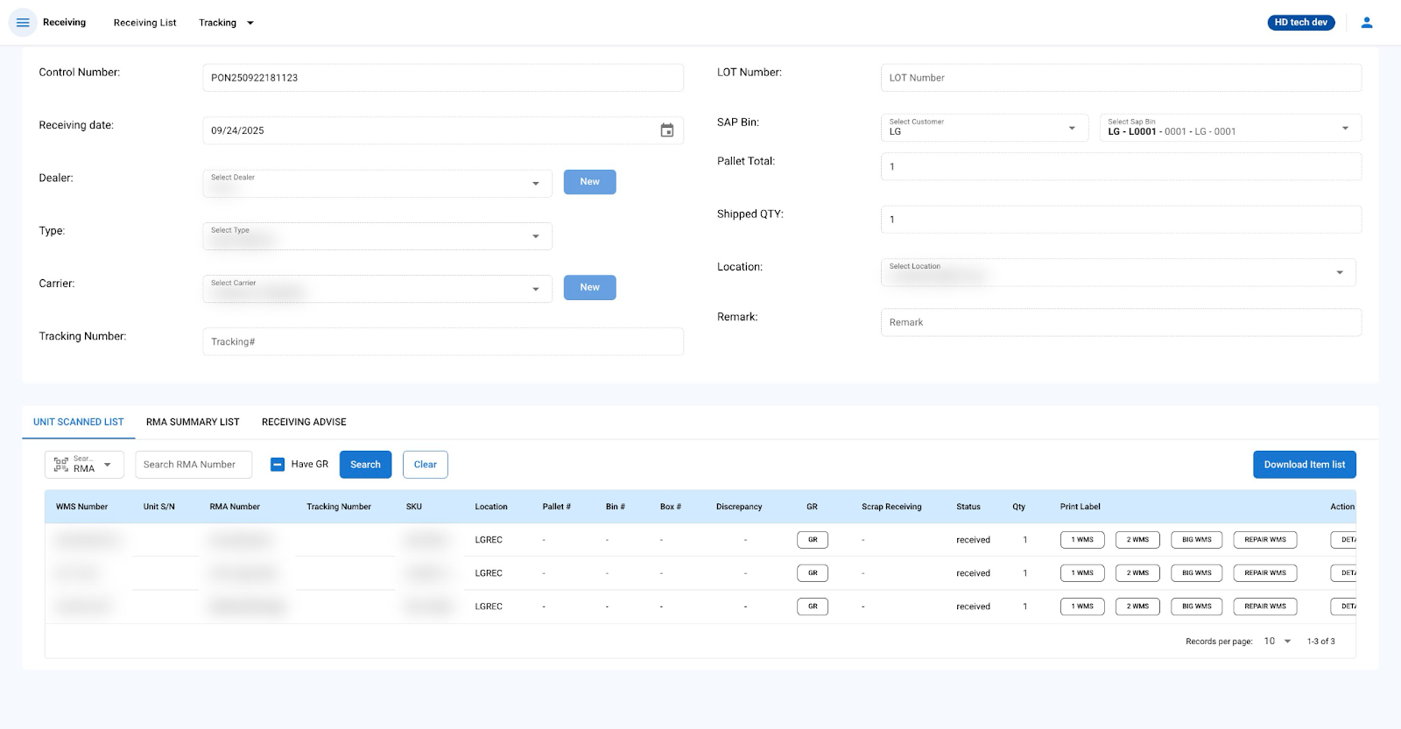
Task: Open the hamburger navigation menu
Action: point(23,23)
